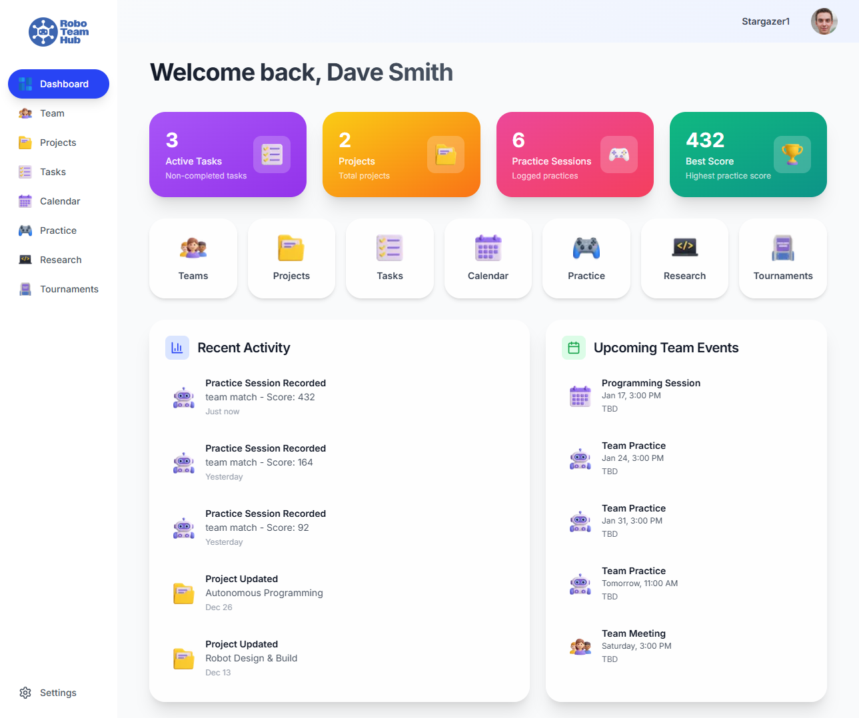Open the Autonomous Programming project update

(x=264, y=592)
